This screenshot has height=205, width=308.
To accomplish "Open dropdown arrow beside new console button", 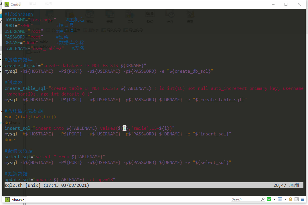I will click(275, 199).
